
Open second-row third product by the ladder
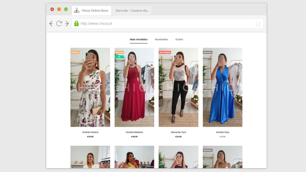pyautogui.click(x=178, y=157)
